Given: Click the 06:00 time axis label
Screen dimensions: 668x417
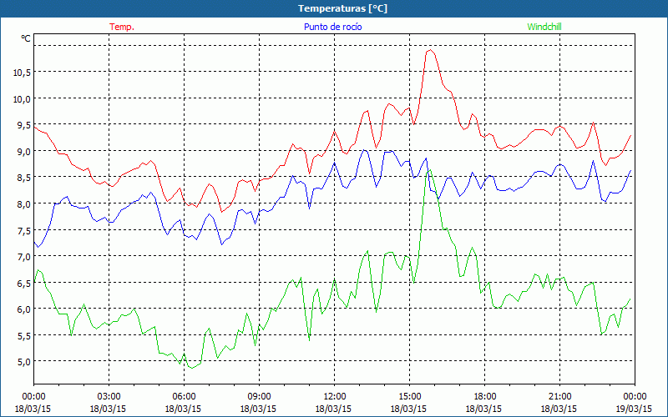Looking at the screenshot, I should (x=183, y=397).
